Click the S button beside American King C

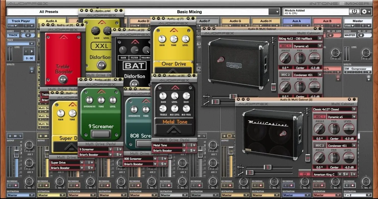tap(346, 174)
